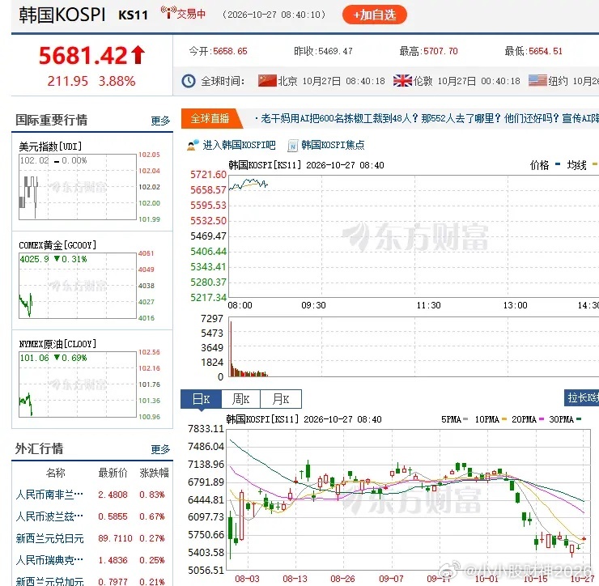This screenshot has width=599, height=586.
Task: Open 进入韩国KOSPI吧 forum link
Action: pos(239,145)
